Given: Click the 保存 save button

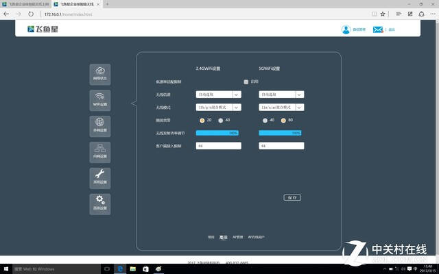Looking at the screenshot, I should point(292,198).
